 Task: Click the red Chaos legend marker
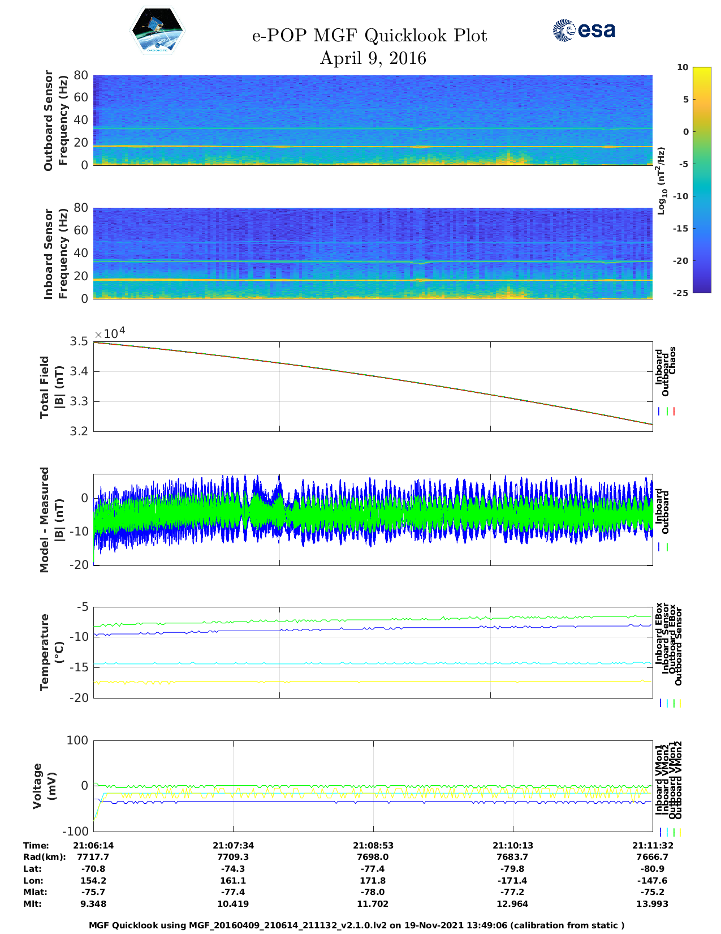(x=674, y=412)
